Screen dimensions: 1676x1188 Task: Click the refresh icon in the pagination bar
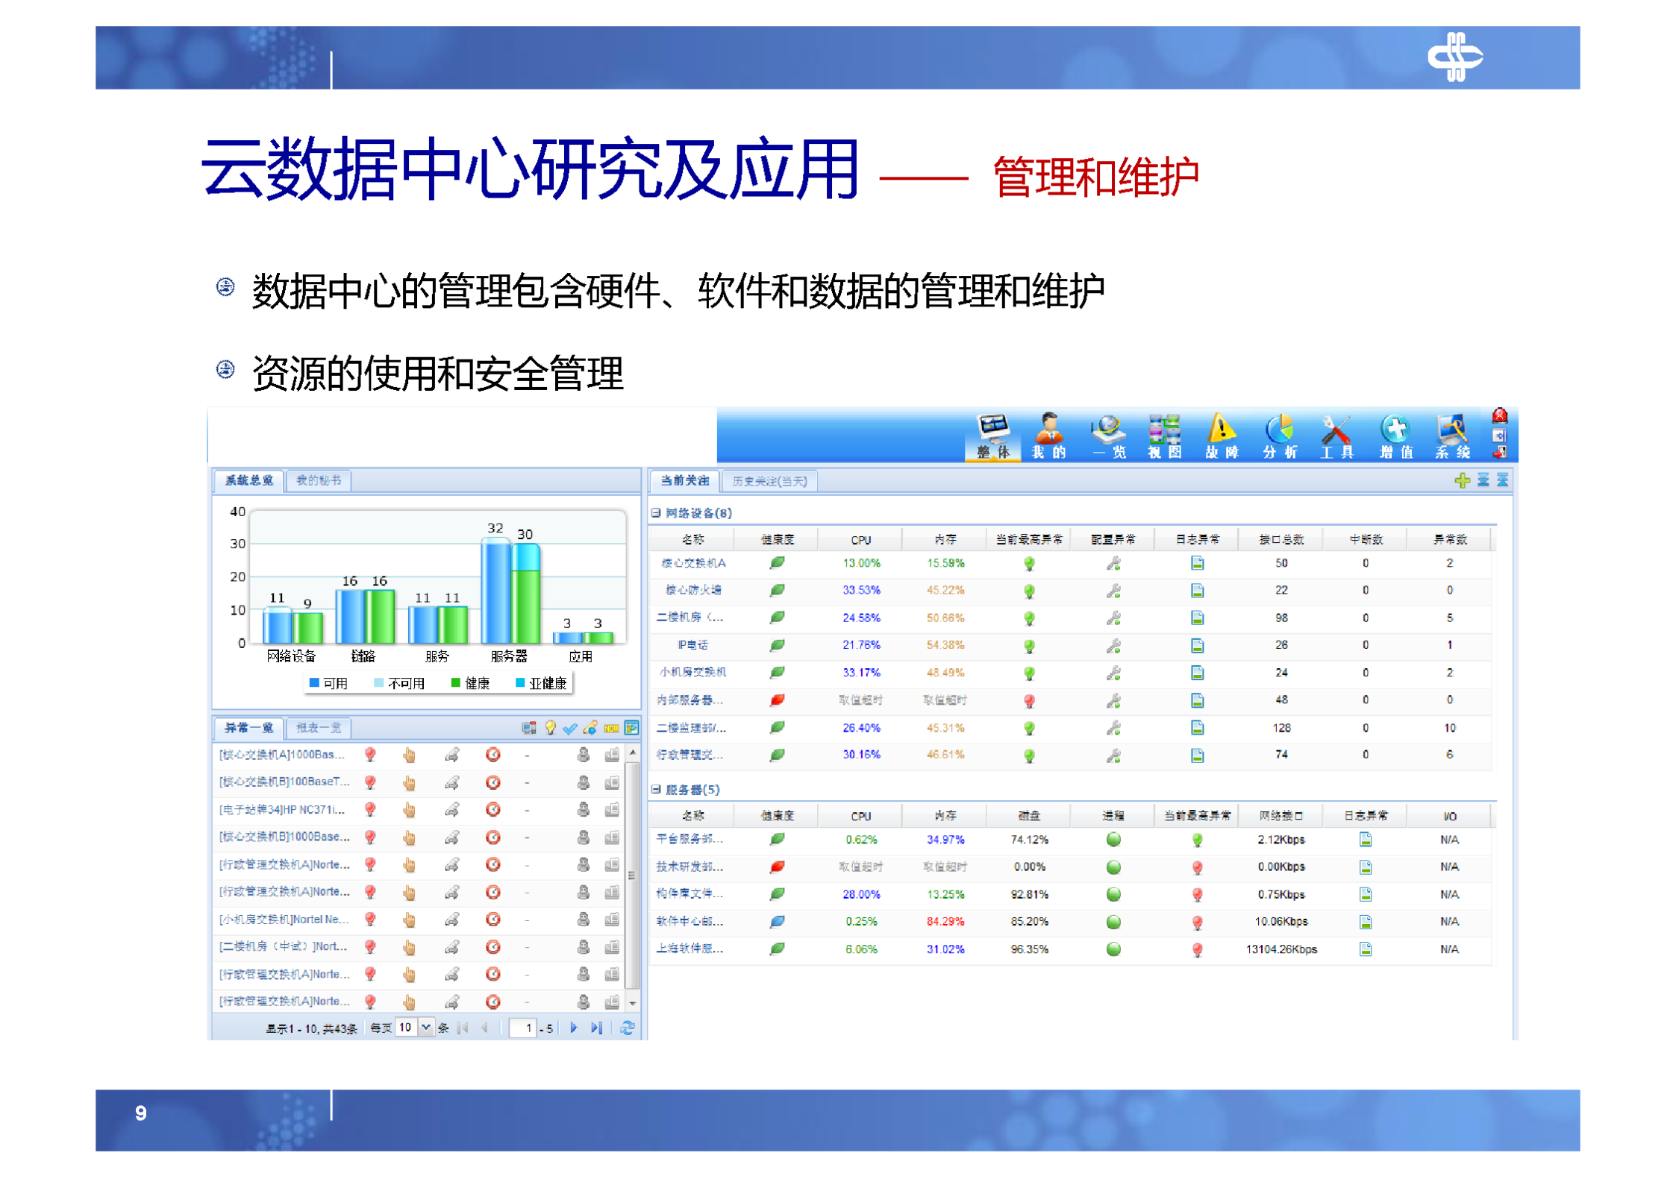627,1028
